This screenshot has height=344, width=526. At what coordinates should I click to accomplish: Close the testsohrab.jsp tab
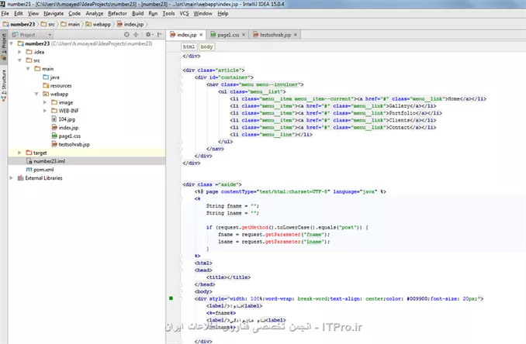(296, 35)
